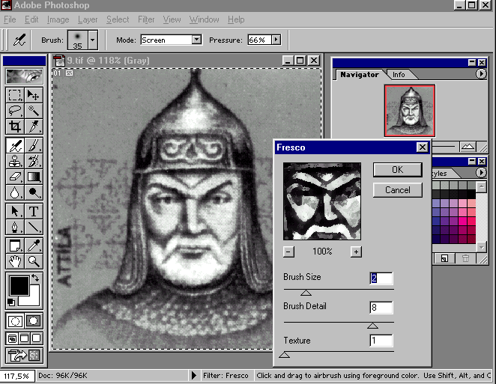This screenshot has height=384, width=496.
Task: Click the Jump to ImageReady icon
Action: pos(25,356)
